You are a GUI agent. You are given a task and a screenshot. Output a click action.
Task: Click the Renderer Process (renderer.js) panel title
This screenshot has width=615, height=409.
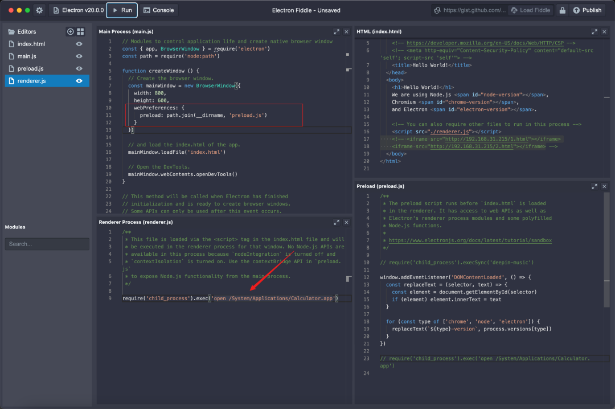pyautogui.click(x=136, y=222)
